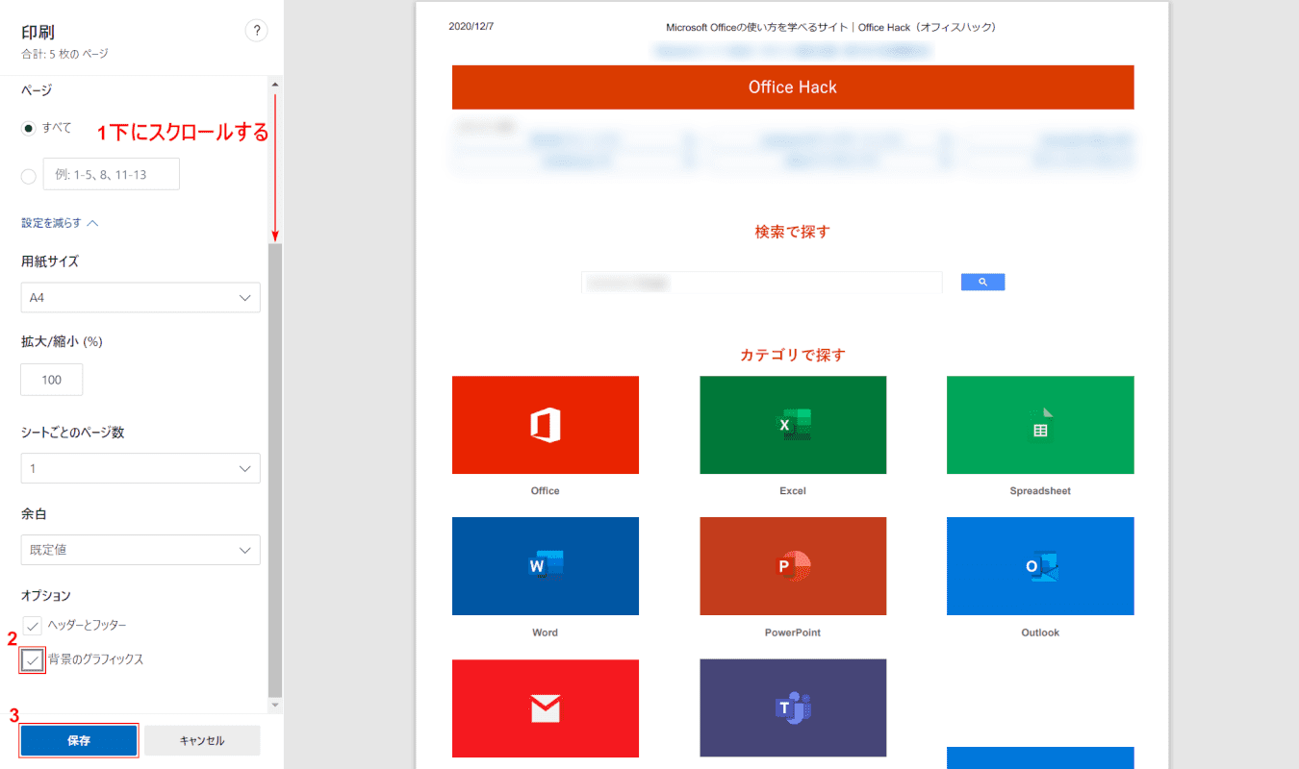Click the settings panel scrollbar thumb
Screen dimensions: 1299x769
coord(275,471)
